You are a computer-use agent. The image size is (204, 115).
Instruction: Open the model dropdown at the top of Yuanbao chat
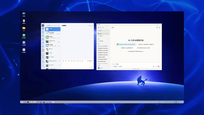coord(113,28)
